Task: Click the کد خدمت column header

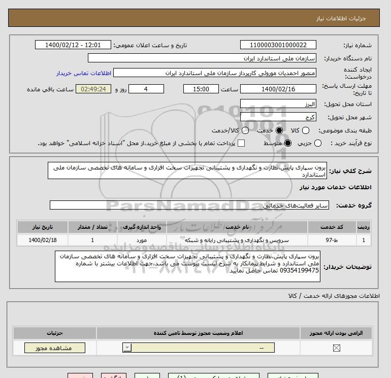Action: 332,227
